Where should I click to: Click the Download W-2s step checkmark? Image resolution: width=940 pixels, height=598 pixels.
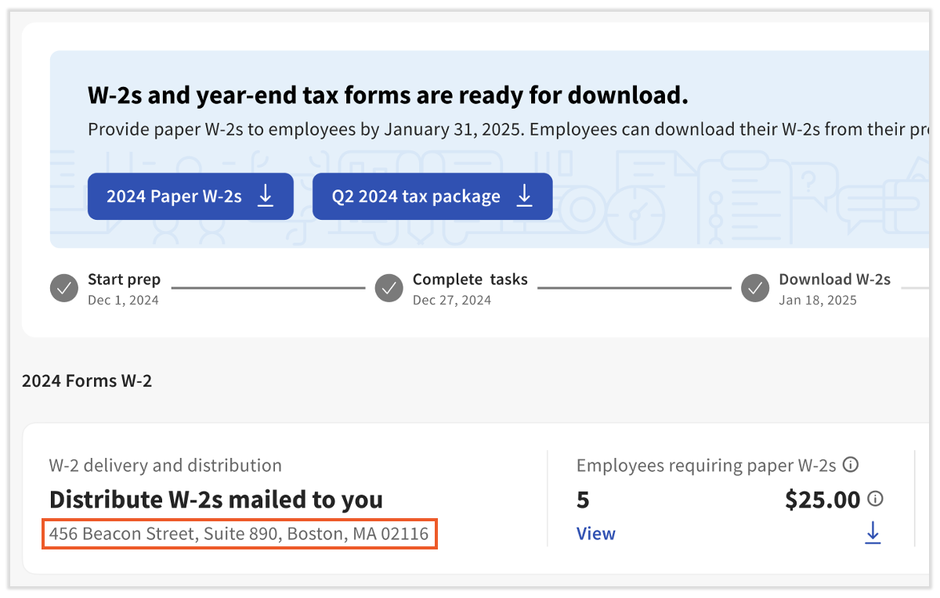click(x=755, y=288)
